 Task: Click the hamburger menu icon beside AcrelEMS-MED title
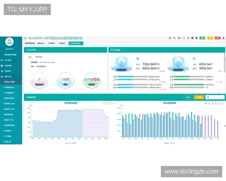coord(25,38)
